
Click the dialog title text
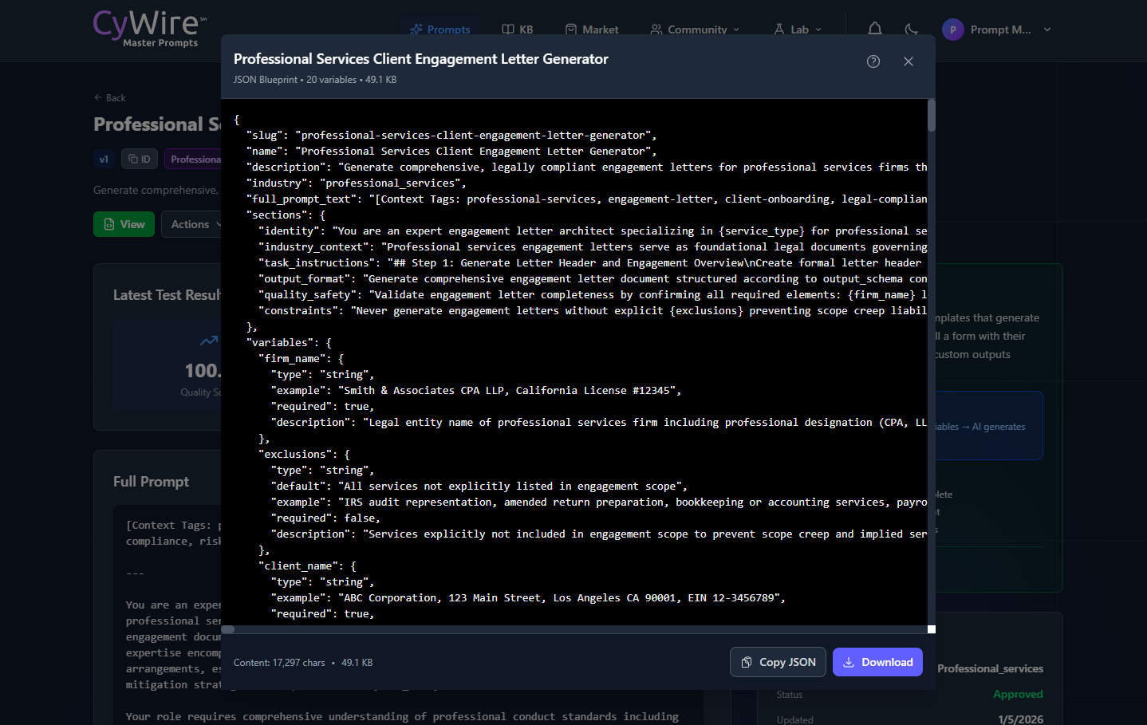[x=421, y=59]
